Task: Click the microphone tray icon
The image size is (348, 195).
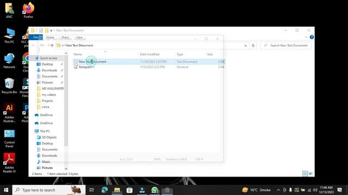Action: (290, 190)
